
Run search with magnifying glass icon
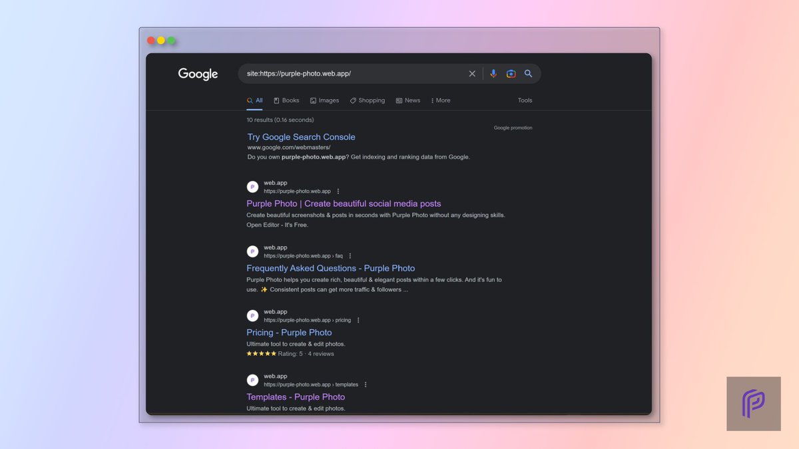coord(528,74)
